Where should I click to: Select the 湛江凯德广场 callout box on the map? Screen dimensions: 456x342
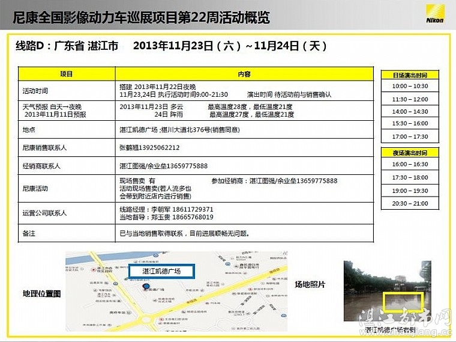[161, 272]
